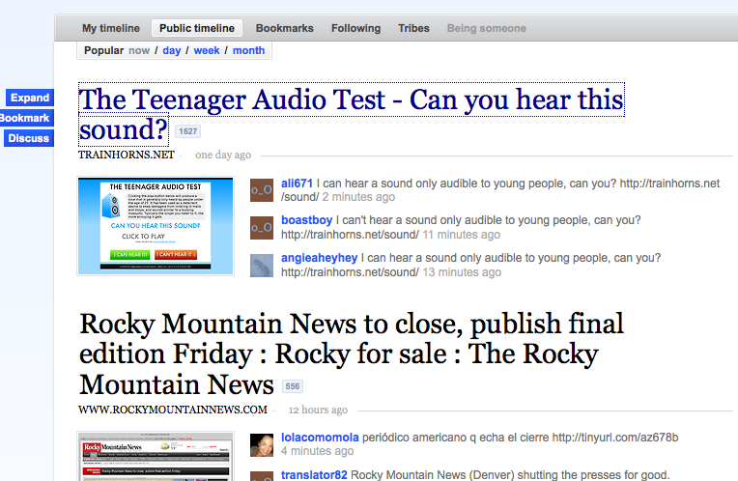Open lolacomomola's profile link
738x481 pixels.
(320, 438)
